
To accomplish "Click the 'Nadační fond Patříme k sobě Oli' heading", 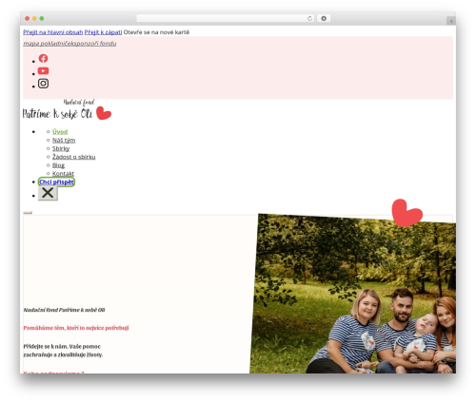I will pyautogui.click(x=64, y=310).
